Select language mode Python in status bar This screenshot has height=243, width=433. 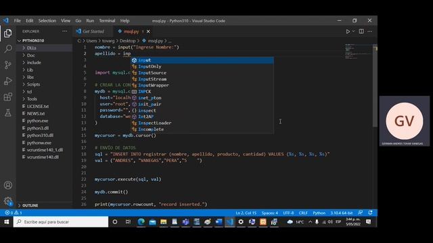pyautogui.click(x=319, y=213)
